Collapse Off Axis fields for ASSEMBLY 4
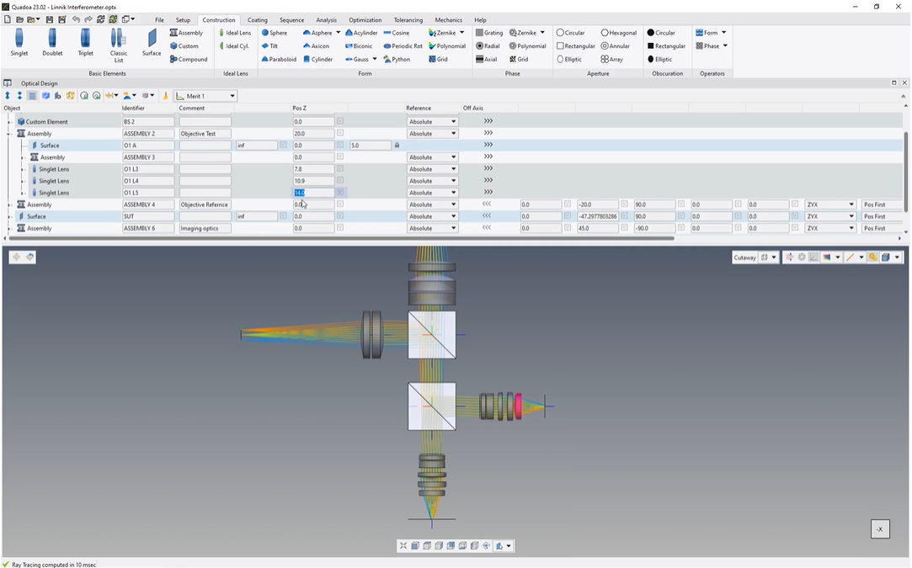This screenshot has width=912, height=568. click(487, 204)
